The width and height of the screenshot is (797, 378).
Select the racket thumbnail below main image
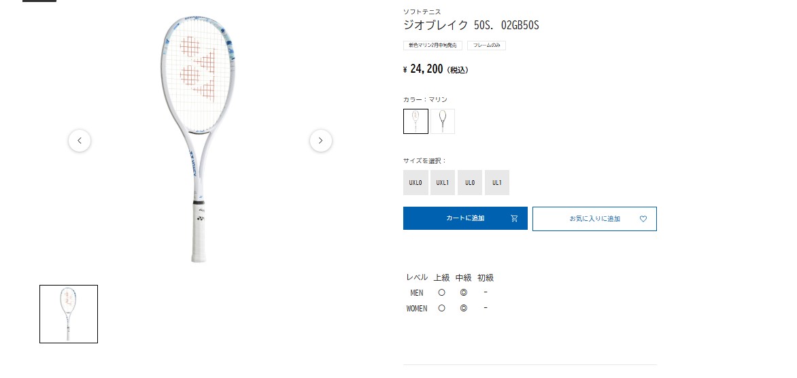[x=69, y=314]
